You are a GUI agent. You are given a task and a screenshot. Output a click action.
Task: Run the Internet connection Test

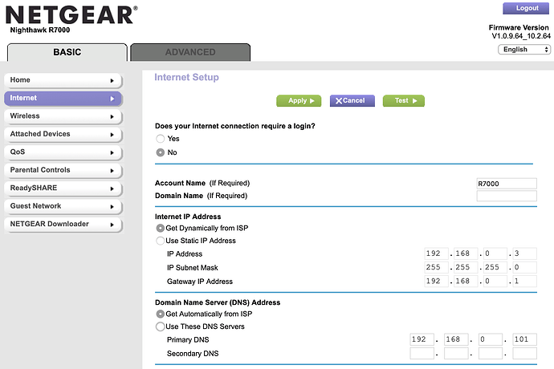[x=404, y=101]
